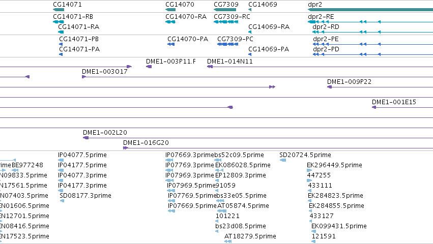Click EST label EK296449.5prime
This screenshot has width=433, height=244.
pyautogui.click(x=334, y=165)
